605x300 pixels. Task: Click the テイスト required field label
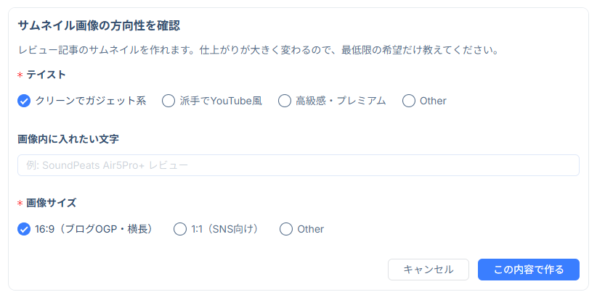[46, 74]
